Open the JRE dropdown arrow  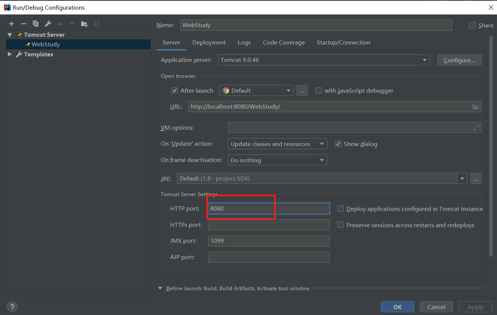(x=462, y=178)
